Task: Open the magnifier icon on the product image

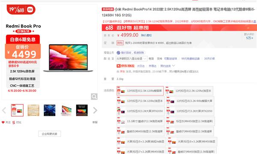Action: pos(94,97)
